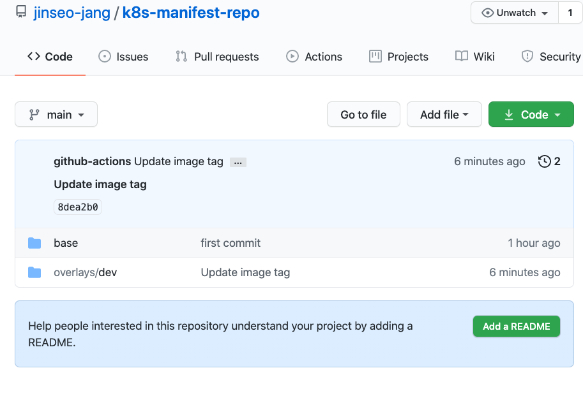583x412 pixels.
Task: Open the Add file dropdown
Action: coord(444,114)
